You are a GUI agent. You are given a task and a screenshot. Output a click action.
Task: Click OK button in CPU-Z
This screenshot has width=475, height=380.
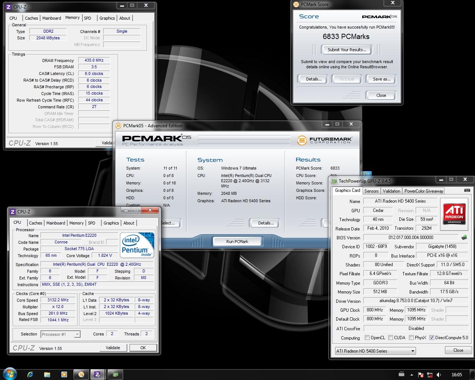coord(143,348)
